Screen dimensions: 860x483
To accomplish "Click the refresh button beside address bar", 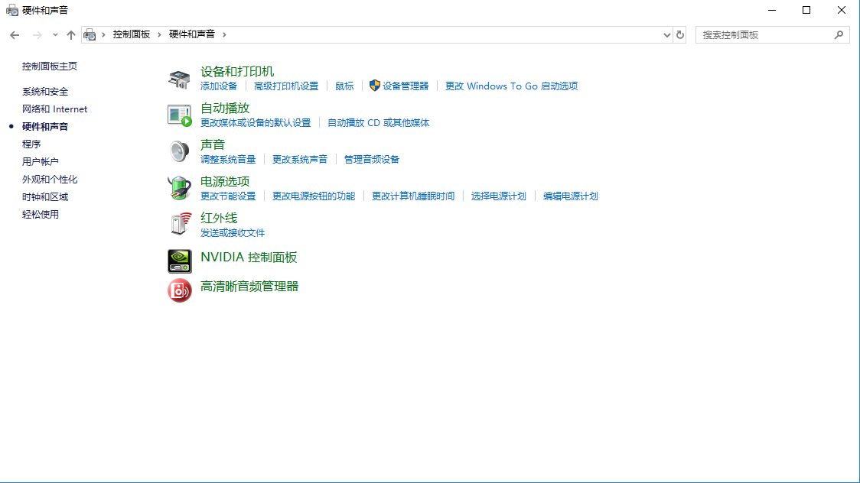I will point(680,34).
